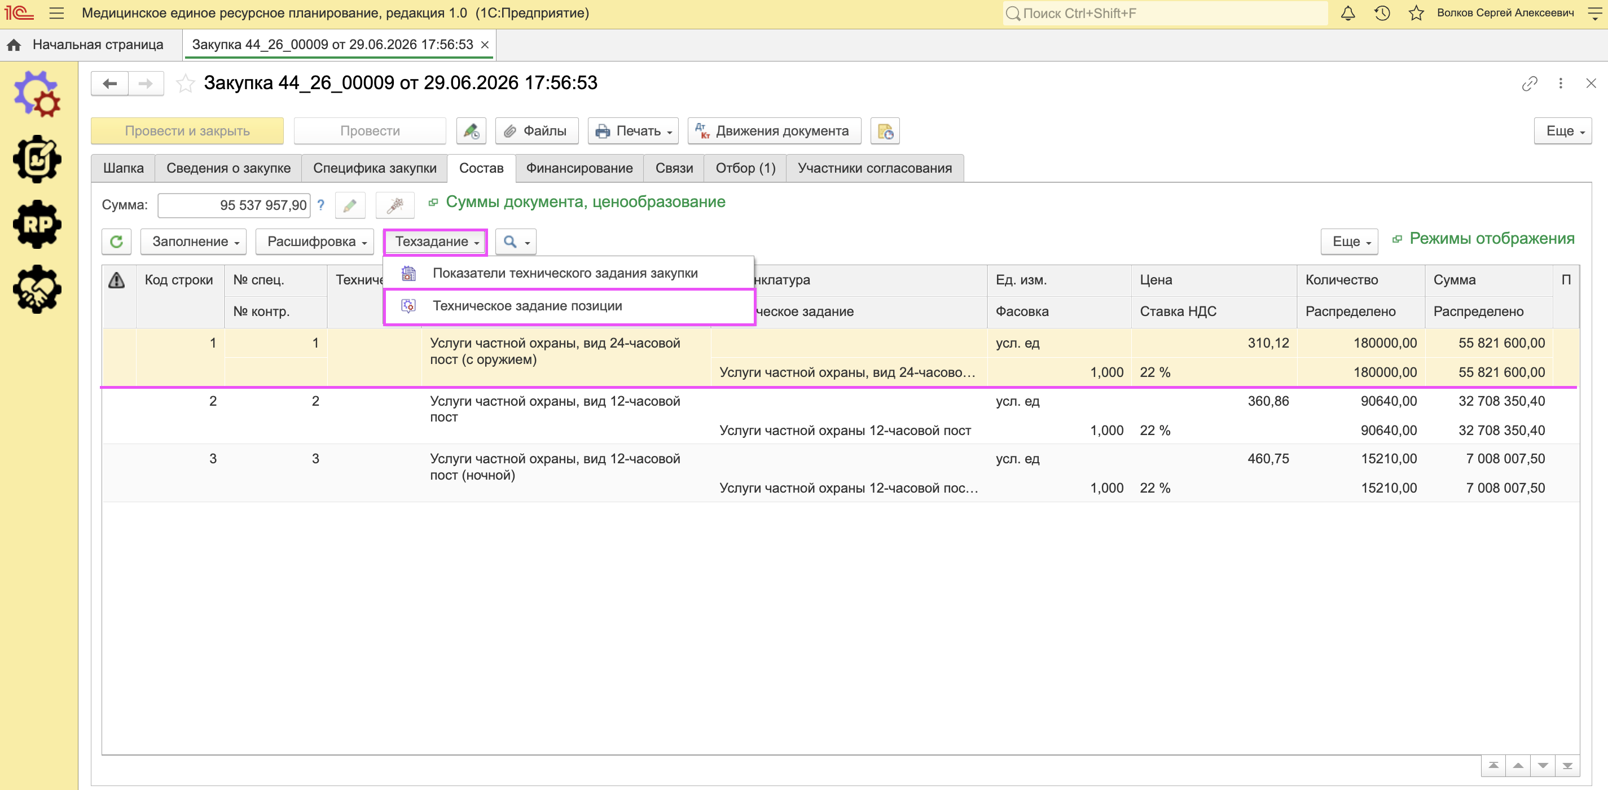Click question mark help next to Сумма

(x=321, y=205)
